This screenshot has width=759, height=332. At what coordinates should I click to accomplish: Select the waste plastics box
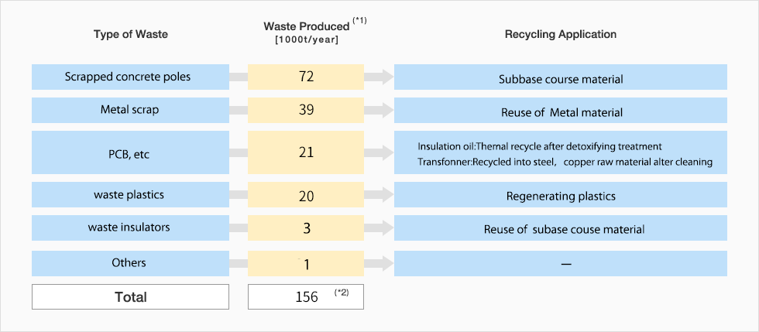tap(130, 195)
